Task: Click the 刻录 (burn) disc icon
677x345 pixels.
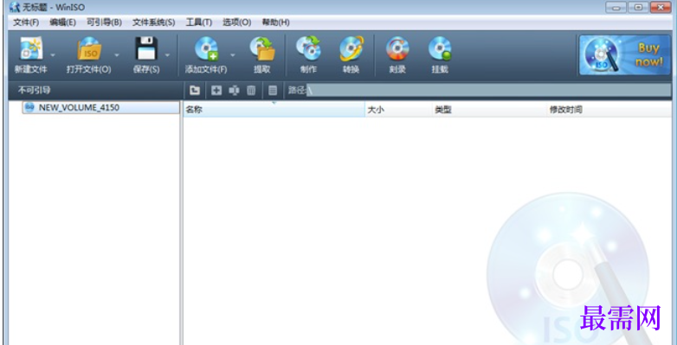Action: tap(397, 48)
